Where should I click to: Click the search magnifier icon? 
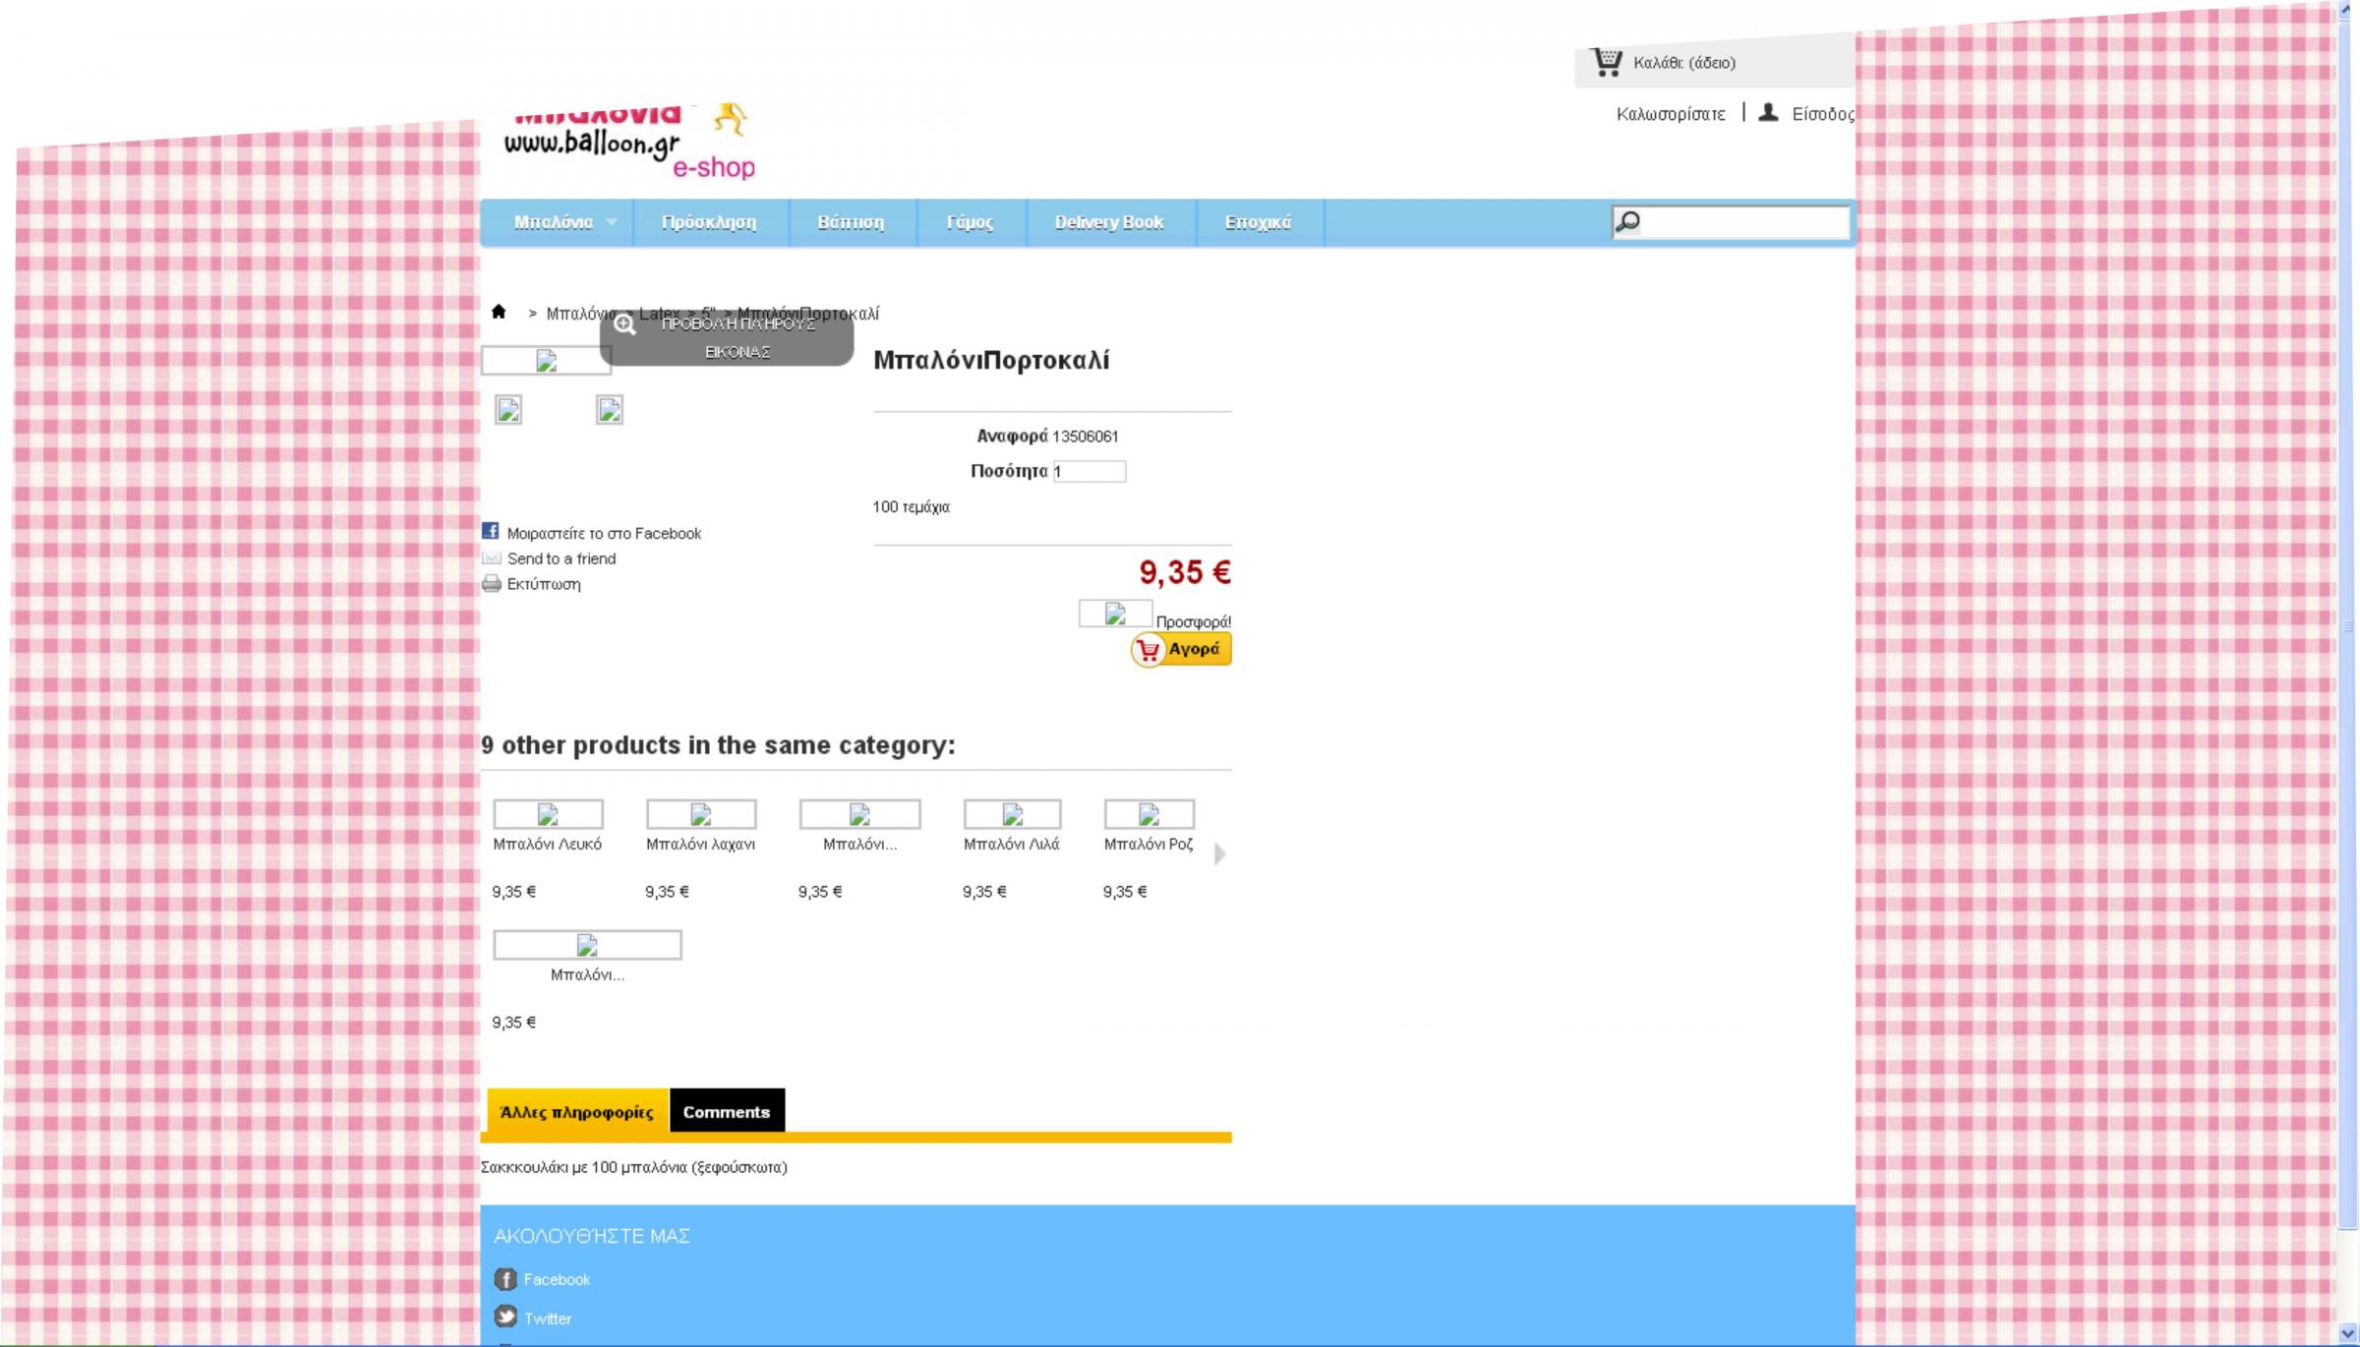pyautogui.click(x=1627, y=221)
